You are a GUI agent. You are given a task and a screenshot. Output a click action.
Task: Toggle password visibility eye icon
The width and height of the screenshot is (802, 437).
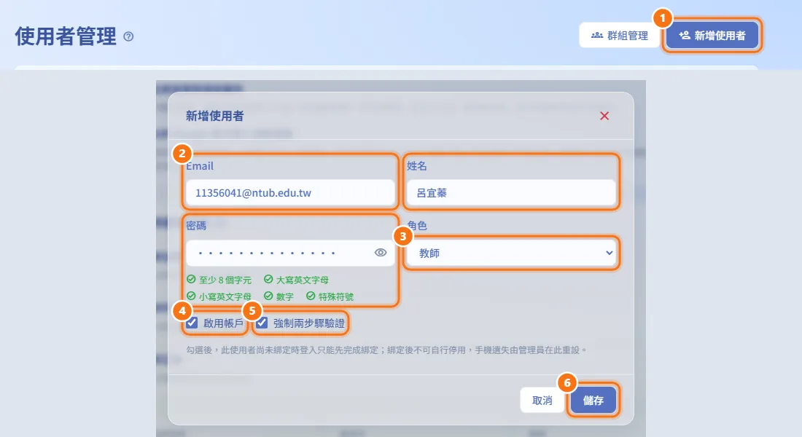tap(381, 253)
